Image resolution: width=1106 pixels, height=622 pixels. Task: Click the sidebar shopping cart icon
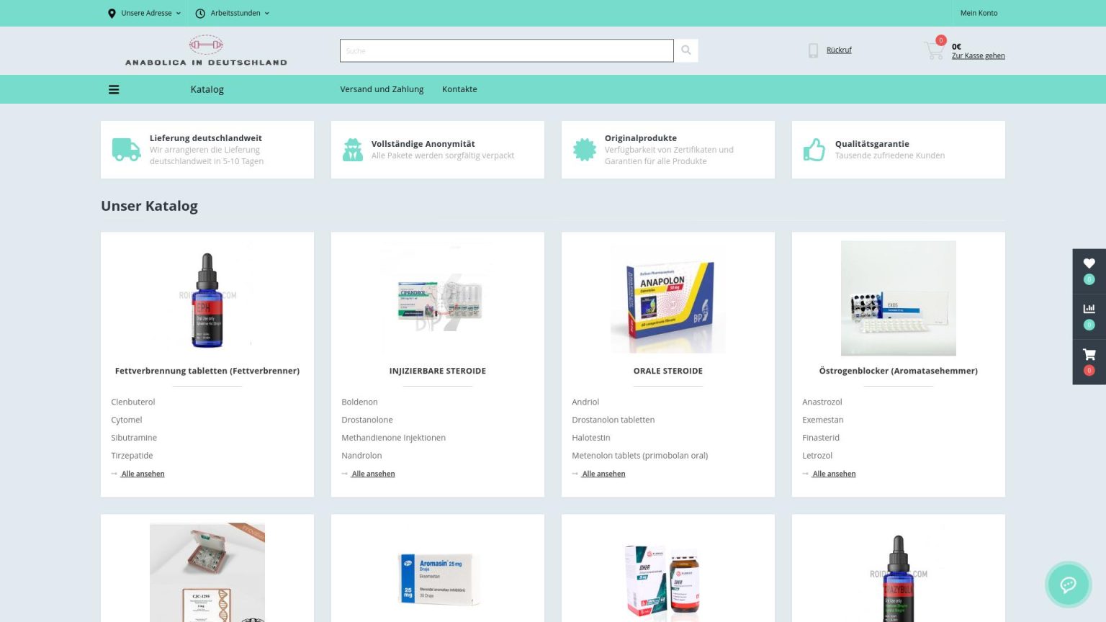pos(1089,354)
